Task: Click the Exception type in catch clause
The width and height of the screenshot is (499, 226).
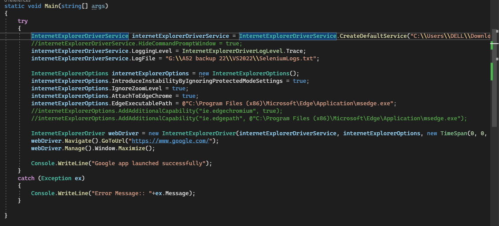Action: [x=56, y=178]
